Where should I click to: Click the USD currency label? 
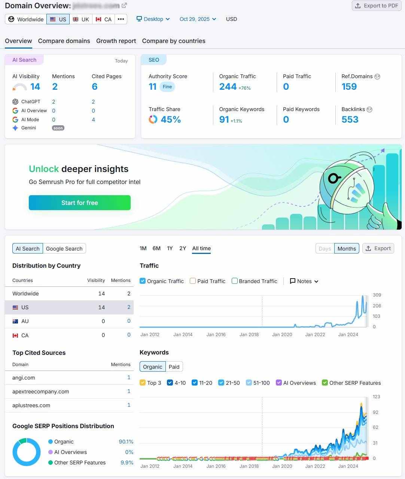click(x=231, y=19)
